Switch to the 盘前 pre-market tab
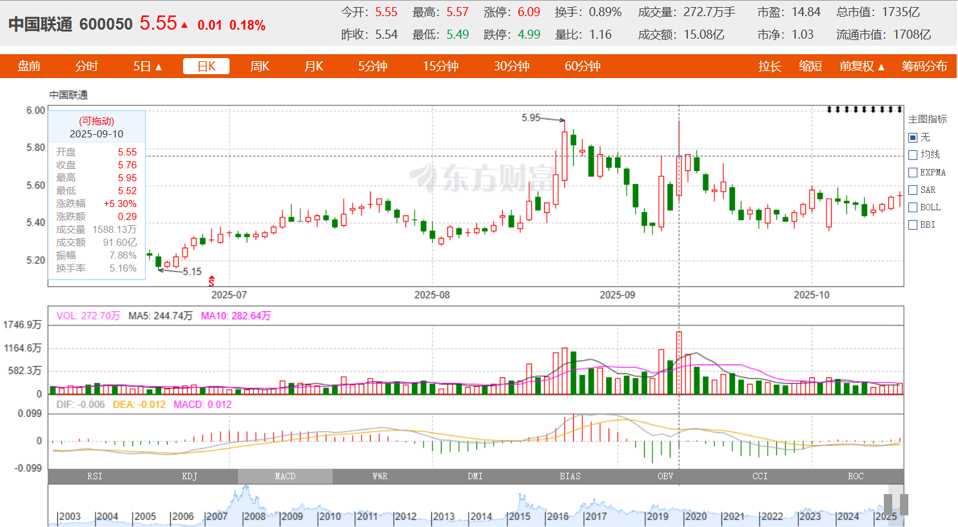Viewport: 958px width, 527px height. point(29,66)
